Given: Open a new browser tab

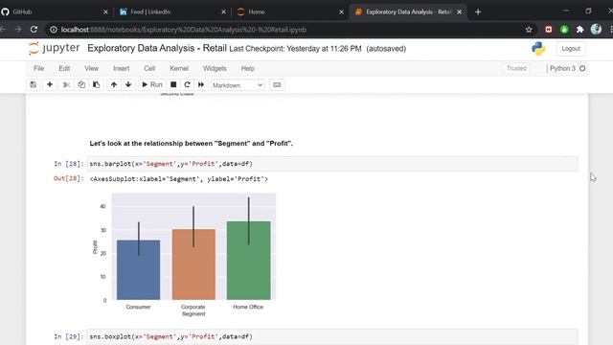Looking at the screenshot, I should coord(478,12).
